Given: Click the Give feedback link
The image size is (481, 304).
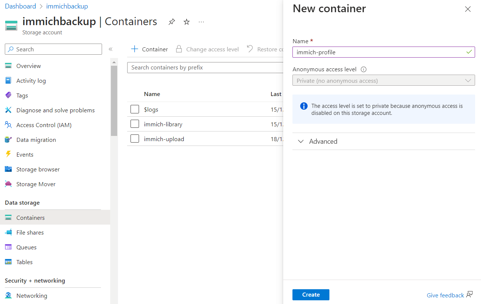Looking at the screenshot, I should coord(445,295).
